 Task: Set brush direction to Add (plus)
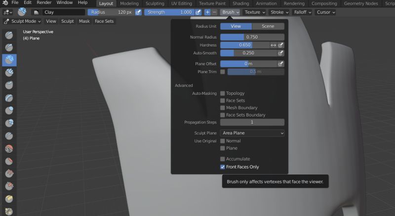pyautogui.click(x=207, y=12)
